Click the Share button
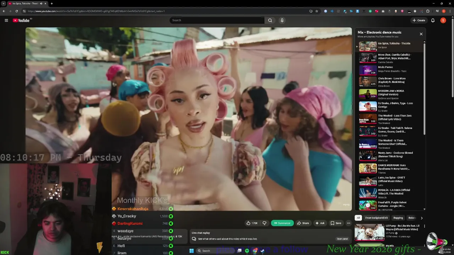 [x=303, y=223]
